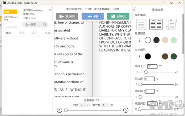Screen dimensions: 185x116
Task: Choose light green background color
Action: click(174, 40)
